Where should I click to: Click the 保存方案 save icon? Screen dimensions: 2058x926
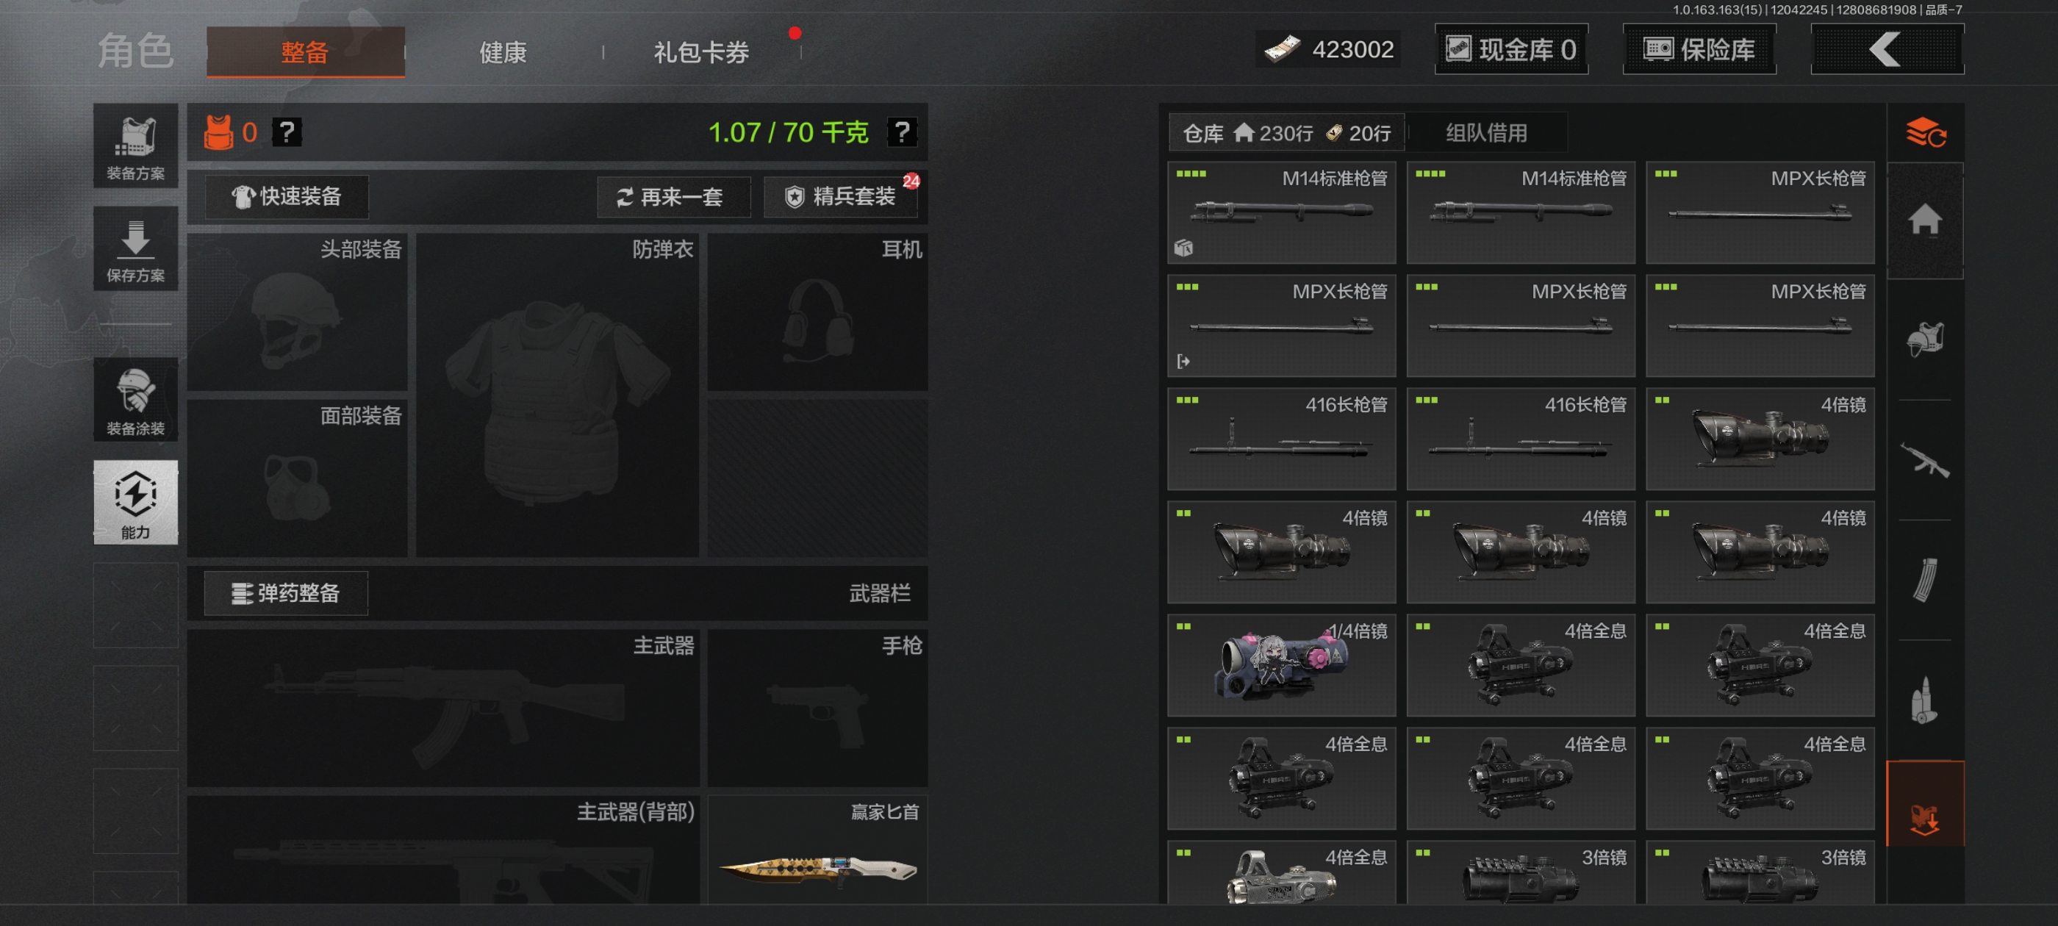(135, 248)
